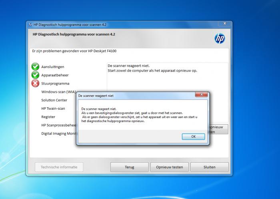This screenshot has width=280, height=199.
Task: Select the 'HP Twain-scan' item
Action: [x=53, y=109]
